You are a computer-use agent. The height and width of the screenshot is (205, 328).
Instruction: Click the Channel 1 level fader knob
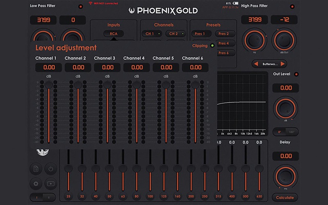click(x=48, y=84)
